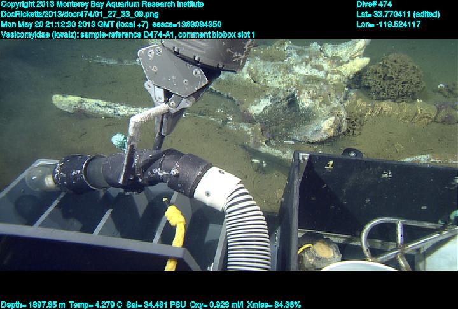
Task: Select the Lon= -119.524117 readout
Action: 389,24
